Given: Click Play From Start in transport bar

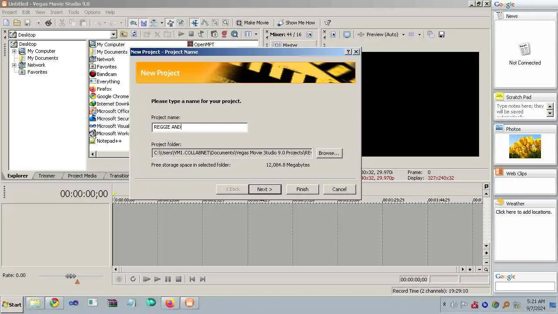Looking at the screenshot, I should [147, 279].
